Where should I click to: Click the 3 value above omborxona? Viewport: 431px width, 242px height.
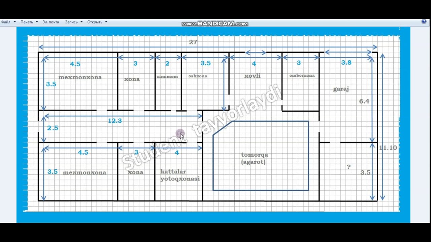[299, 63]
